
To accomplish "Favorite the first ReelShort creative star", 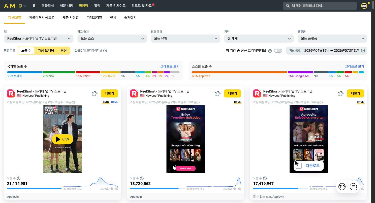I will point(95,93).
